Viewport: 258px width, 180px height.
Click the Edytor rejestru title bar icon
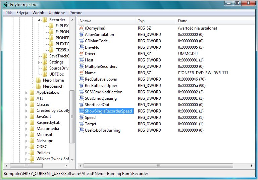(6, 5)
